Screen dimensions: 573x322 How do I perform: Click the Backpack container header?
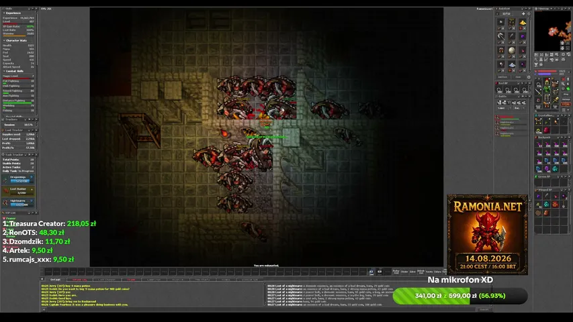(x=552, y=138)
